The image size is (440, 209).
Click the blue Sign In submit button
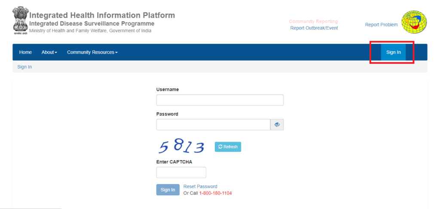point(168,190)
